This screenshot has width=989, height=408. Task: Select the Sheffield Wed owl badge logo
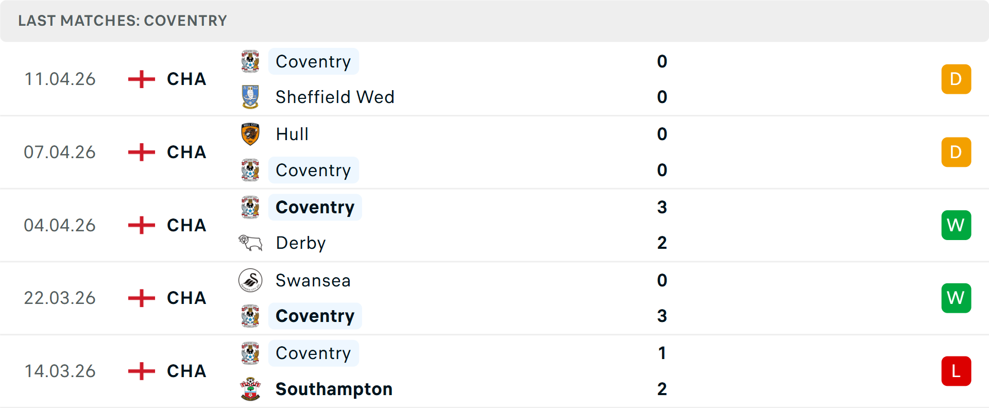pyautogui.click(x=250, y=96)
